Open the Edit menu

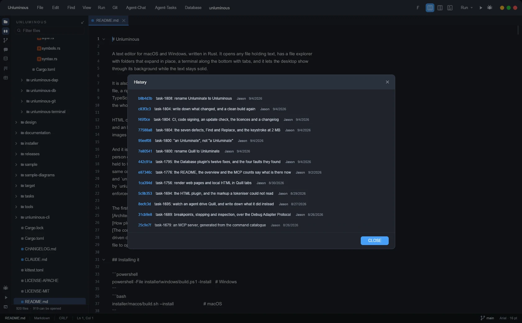click(56, 8)
